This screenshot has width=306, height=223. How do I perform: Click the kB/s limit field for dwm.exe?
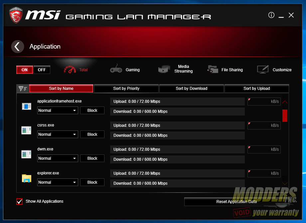click(264, 149)
